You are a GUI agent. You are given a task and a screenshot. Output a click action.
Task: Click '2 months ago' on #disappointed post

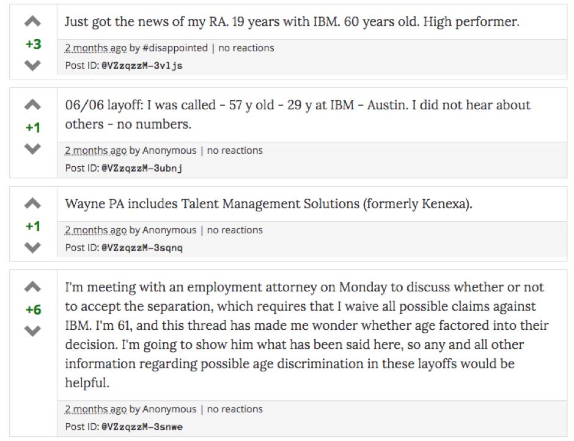tap(95, 48)
